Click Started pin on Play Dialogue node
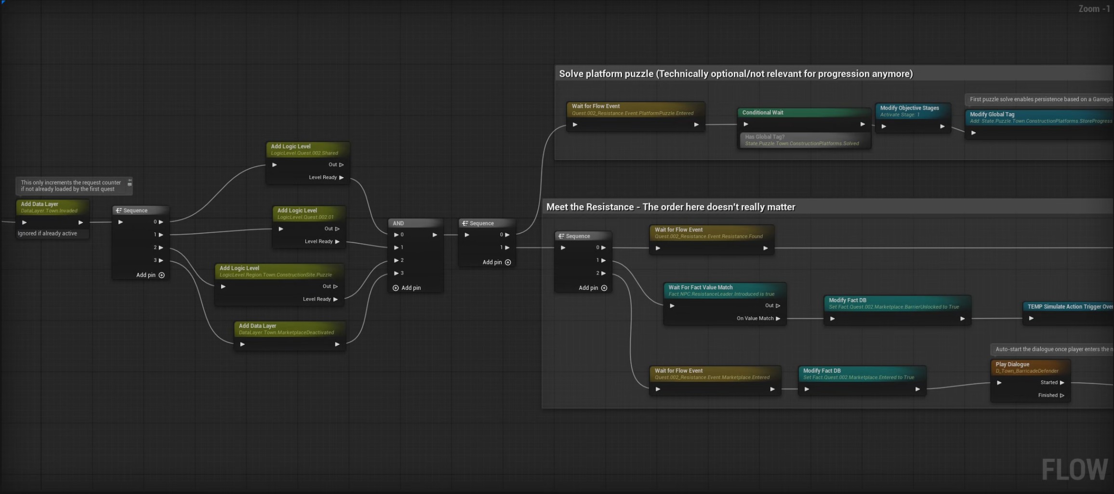The image size is (1114, 494). point(1062,382)
